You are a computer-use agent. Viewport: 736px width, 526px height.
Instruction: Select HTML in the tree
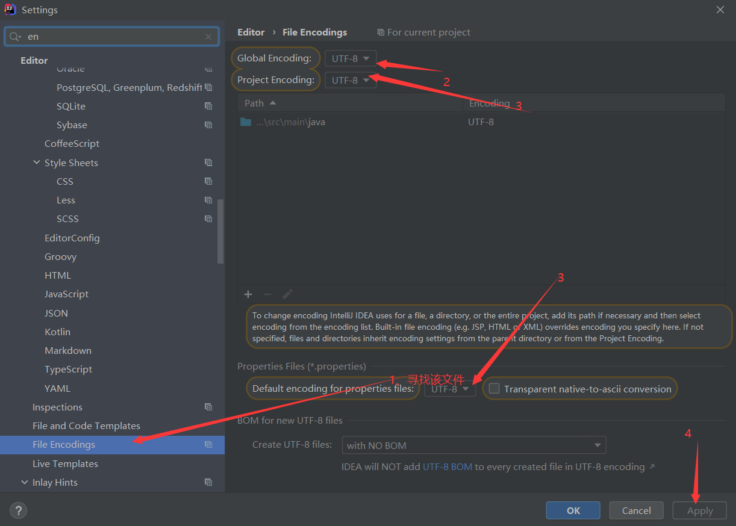point(58,275)
